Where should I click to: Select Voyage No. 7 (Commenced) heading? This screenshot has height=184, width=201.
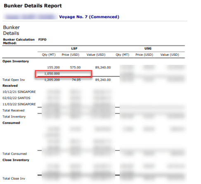coord(89,17)
